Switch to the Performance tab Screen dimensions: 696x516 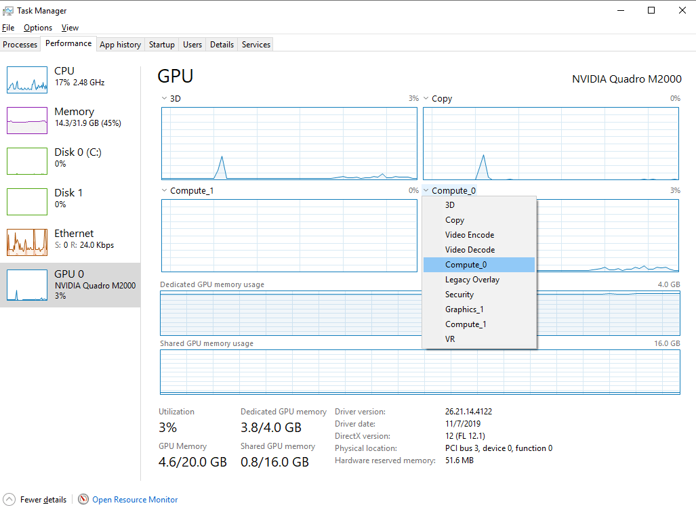(68, 43)
